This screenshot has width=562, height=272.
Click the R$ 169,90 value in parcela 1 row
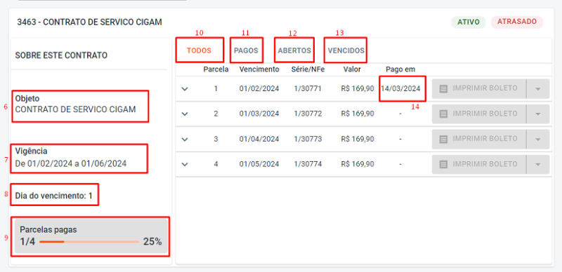(358, 88)
